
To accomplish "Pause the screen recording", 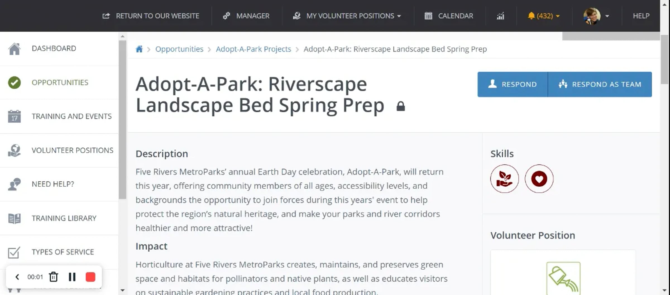I will tap(72, 277).
